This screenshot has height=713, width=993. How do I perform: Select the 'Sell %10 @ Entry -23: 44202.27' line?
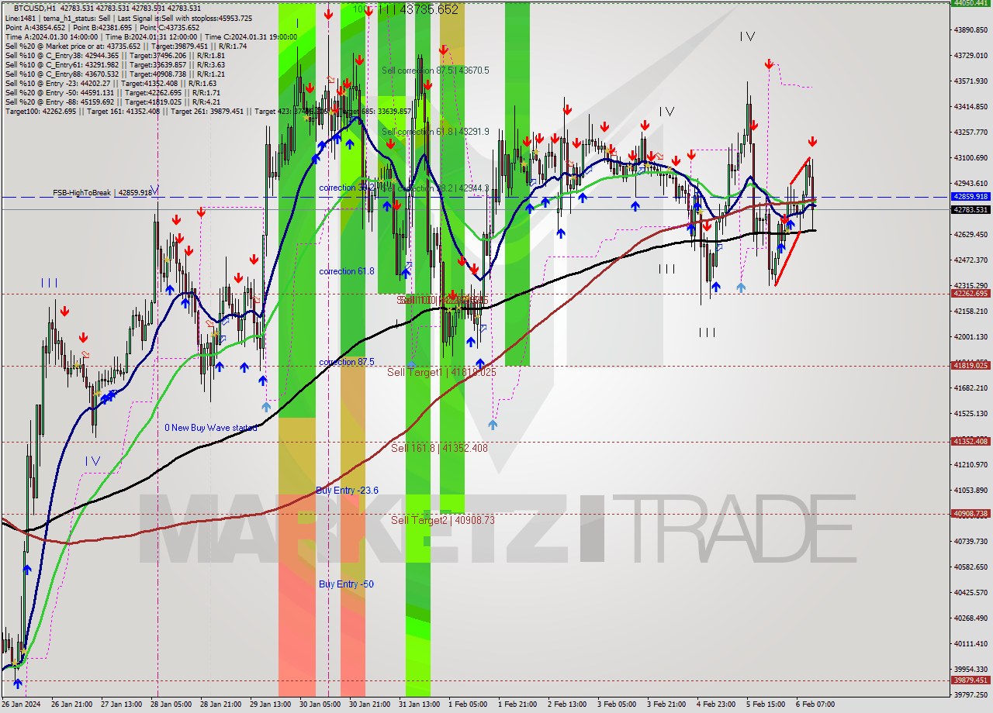111,83
